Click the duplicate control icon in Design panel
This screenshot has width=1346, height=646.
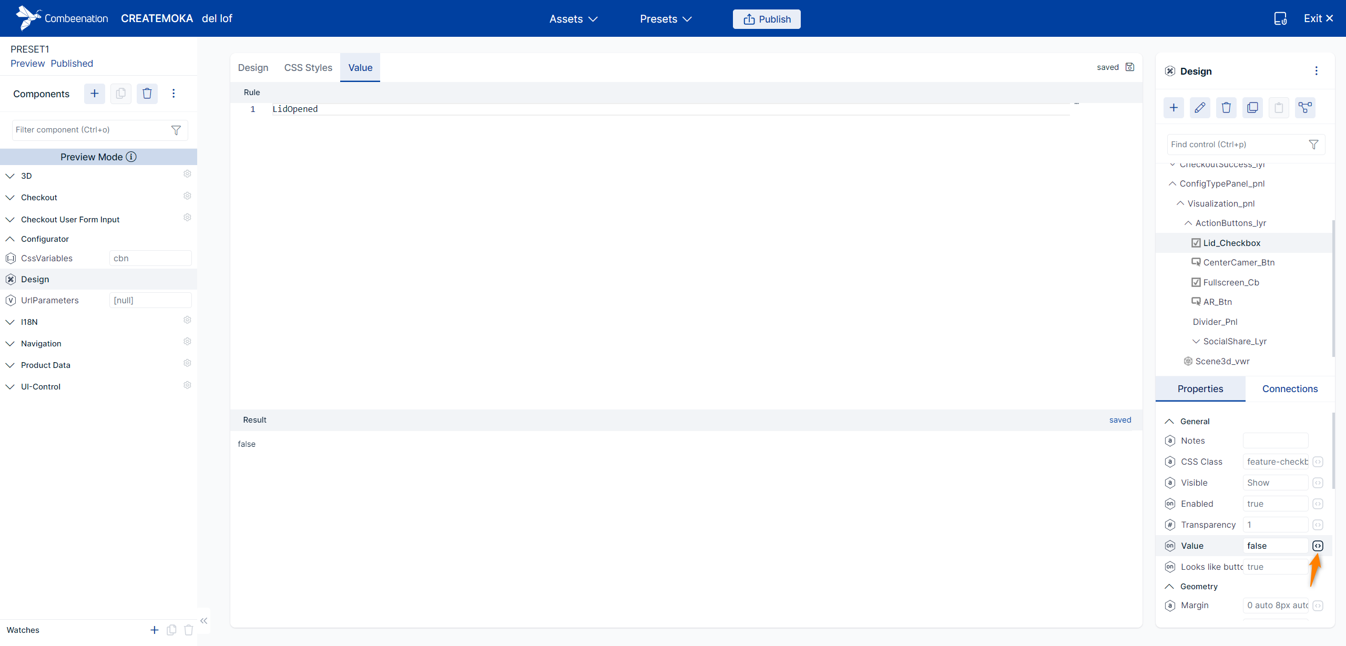coord(1252,108)
